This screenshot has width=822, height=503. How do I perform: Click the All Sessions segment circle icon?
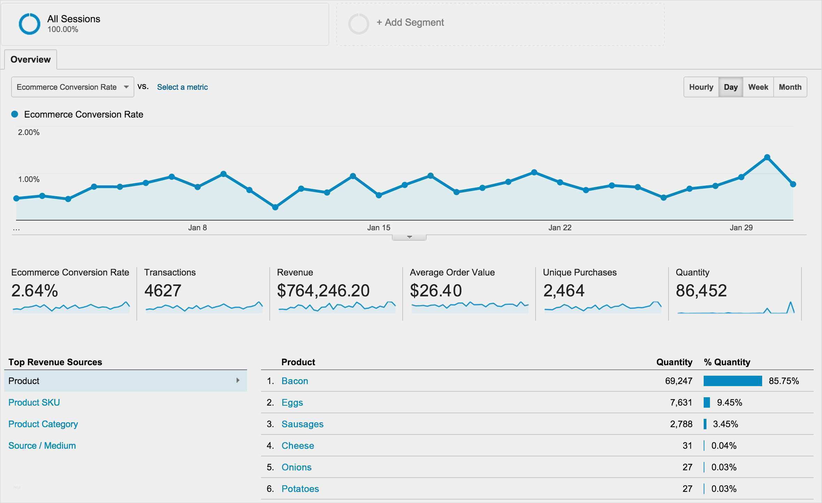point(29,24)
